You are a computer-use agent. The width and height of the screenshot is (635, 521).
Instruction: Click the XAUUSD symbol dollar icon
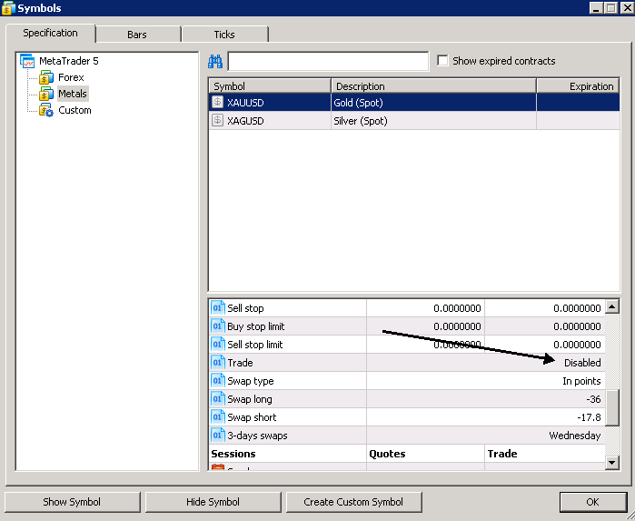point(217,102)
